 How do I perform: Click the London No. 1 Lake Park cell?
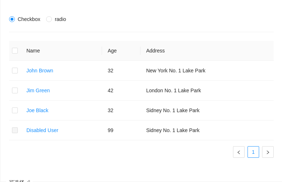click(x=173, y=90)
